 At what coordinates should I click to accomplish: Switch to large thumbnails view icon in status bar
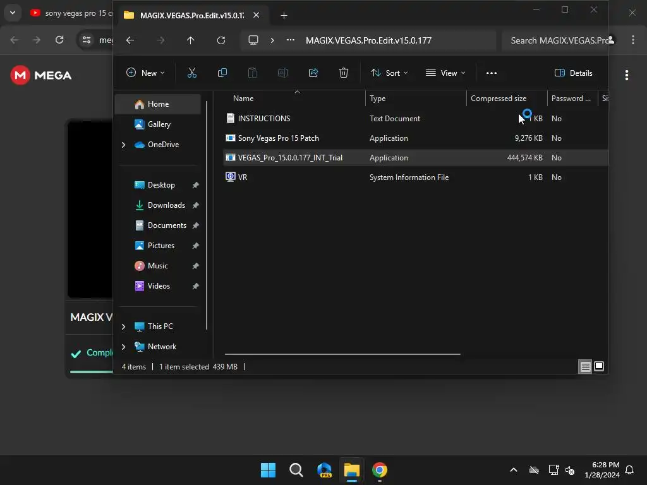tap(599, 366)
